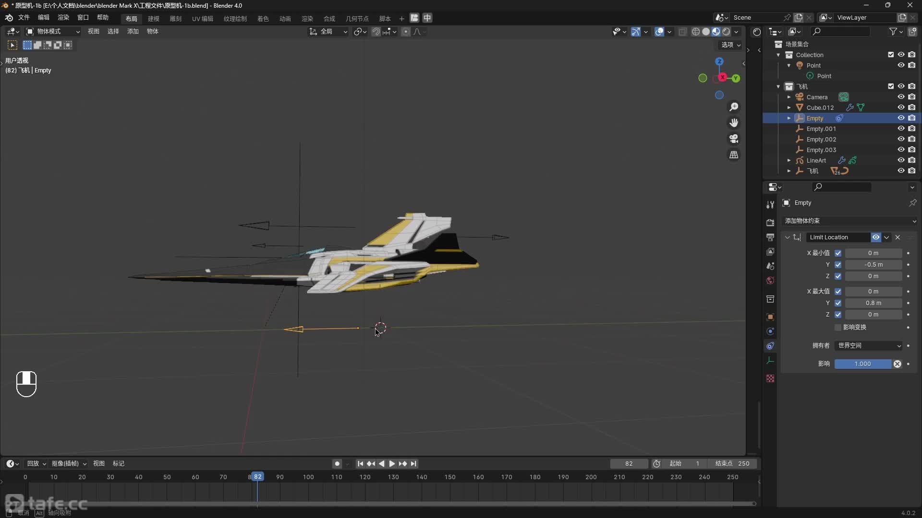Select material preview shading

716,32
